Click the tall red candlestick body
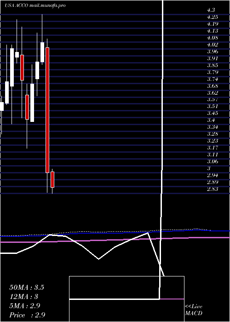Screen dimensions: 230x322 (x=47, y=110)
